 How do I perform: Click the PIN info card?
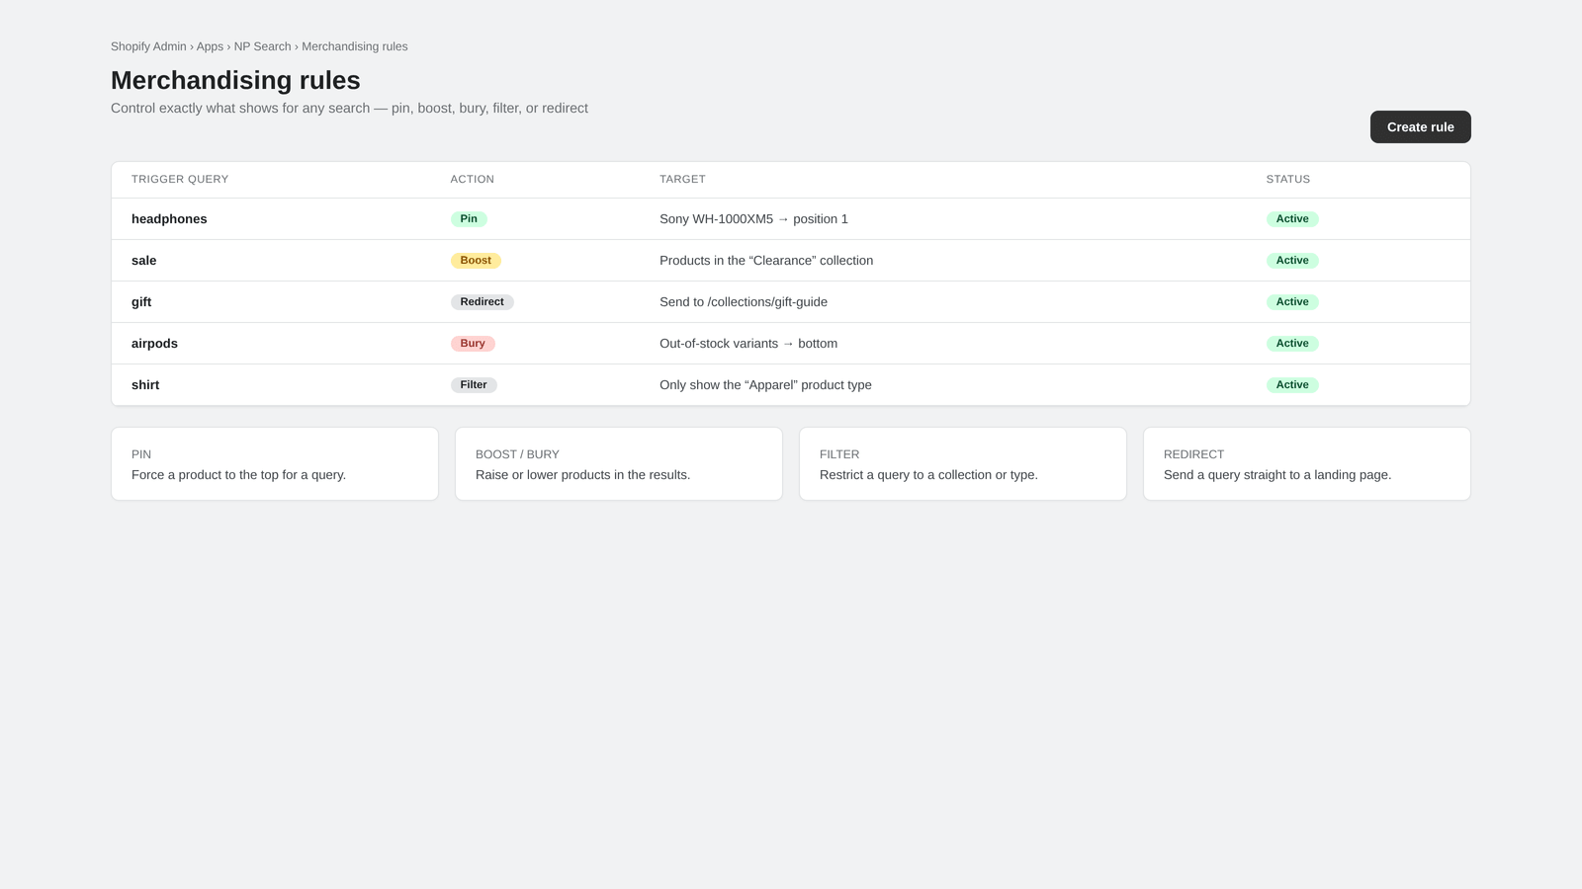click(275, 464)
